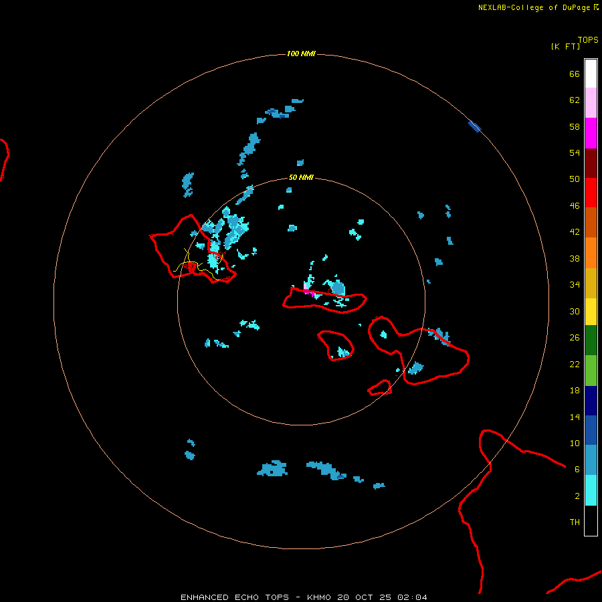
Task: Click the yellow road lines on Oahu
Action: (198, 265)
